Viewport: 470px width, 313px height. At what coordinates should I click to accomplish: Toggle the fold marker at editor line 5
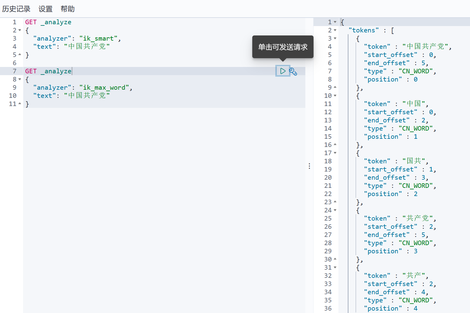20,55
